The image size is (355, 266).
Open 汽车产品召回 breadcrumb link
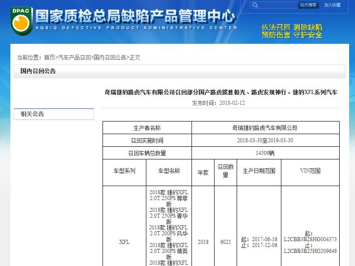point(75,57)
